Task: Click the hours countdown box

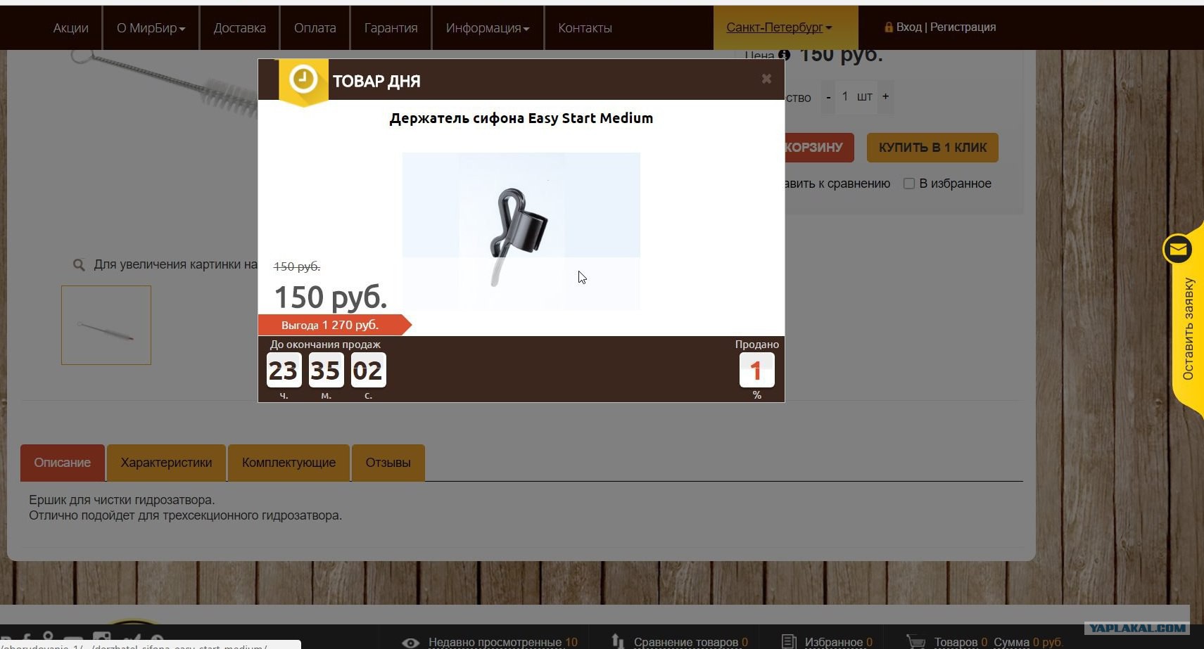Action: [x=284, y=370]
